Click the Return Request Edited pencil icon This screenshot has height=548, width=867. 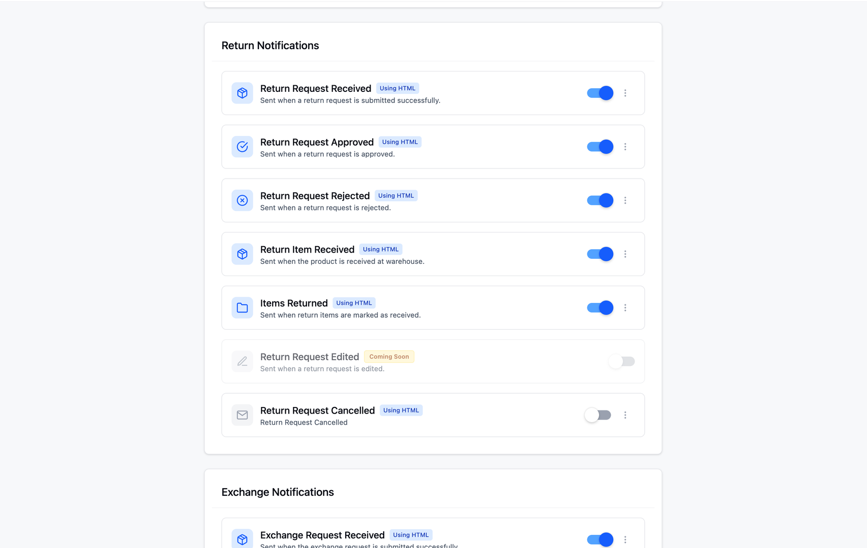[242, 361]
